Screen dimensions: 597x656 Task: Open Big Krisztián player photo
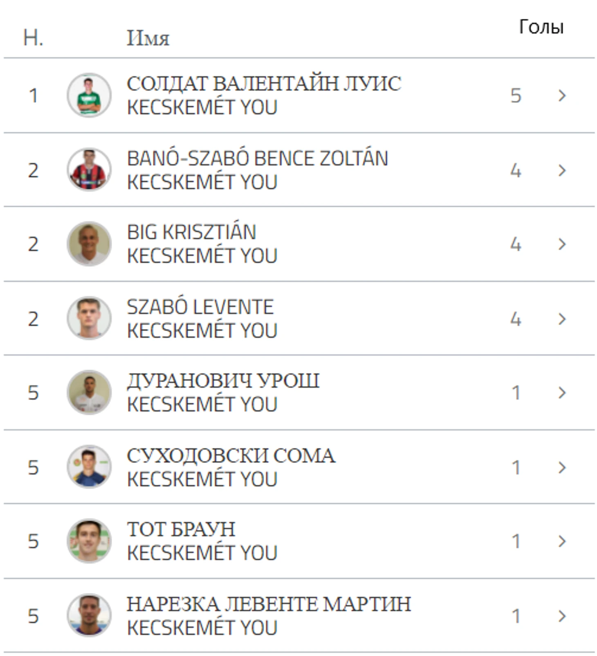point(89,244)
